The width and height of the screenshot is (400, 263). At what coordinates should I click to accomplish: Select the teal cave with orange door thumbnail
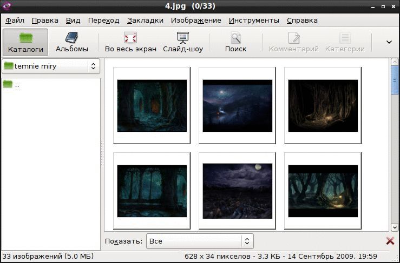152,105
